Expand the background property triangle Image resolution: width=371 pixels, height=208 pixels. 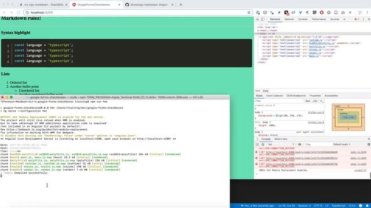tap(274, 116)
